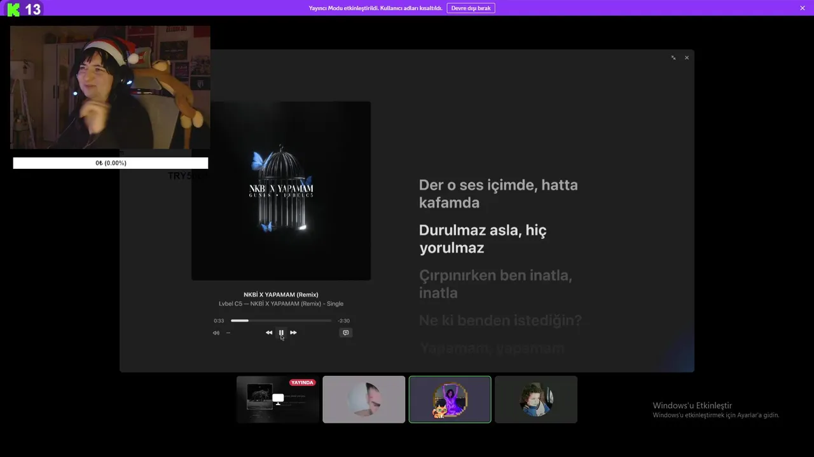Shrink the full-screen player with arrows icon

point(673,58)
